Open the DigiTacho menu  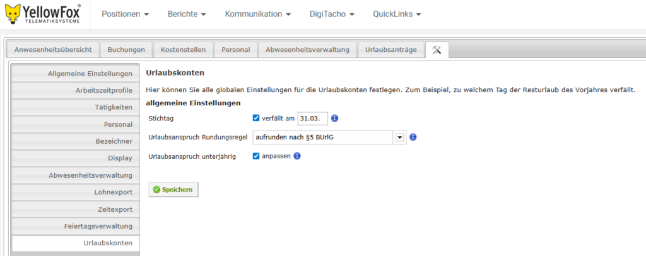(x=332, y=14)
